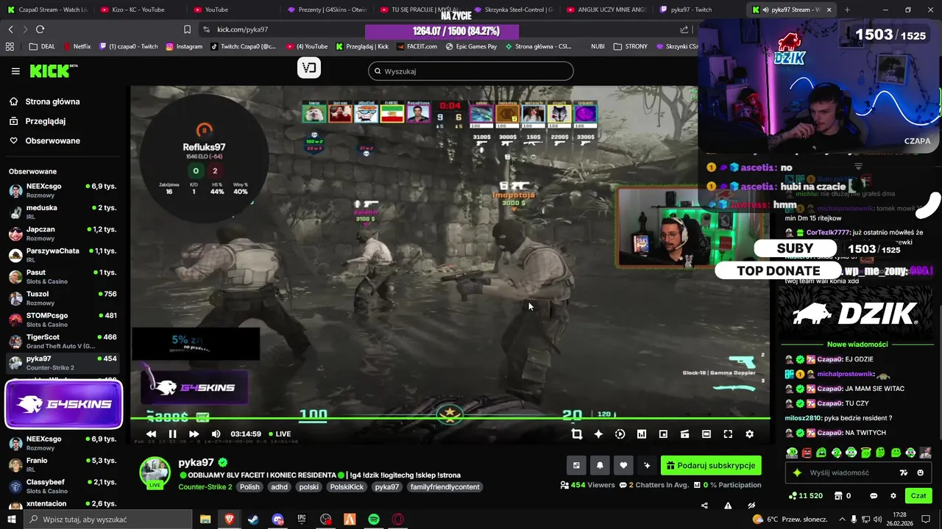Click the clip crop icon in player
Viewport: 942px width, 529px height.
(577, 434)
